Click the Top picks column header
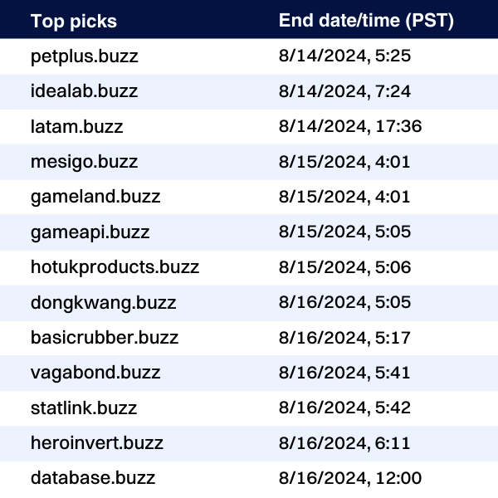Viewport: 498px width, 498px height. pyautogui.click(x=74, y=21)
